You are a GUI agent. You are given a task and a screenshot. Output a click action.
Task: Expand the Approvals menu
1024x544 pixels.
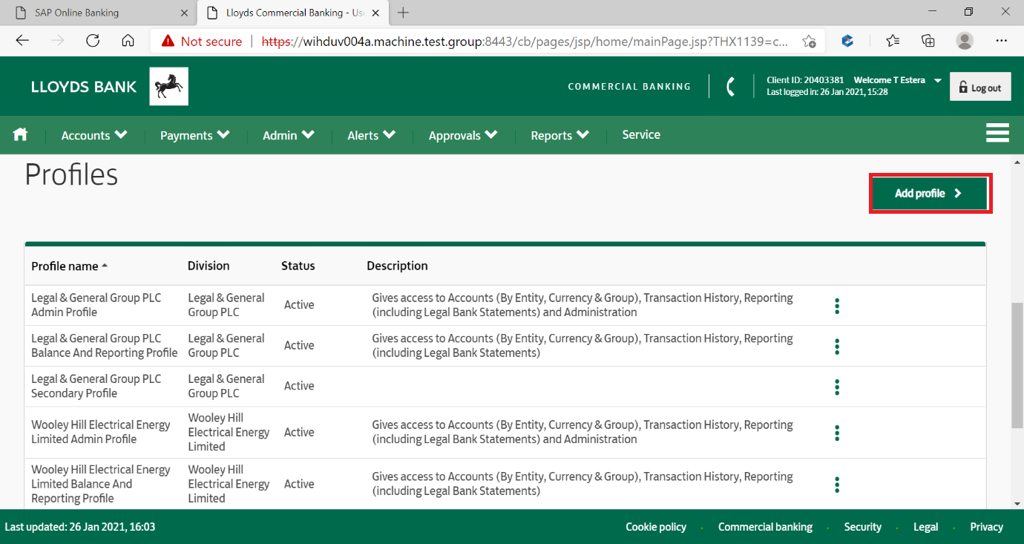tap(463, 135)
